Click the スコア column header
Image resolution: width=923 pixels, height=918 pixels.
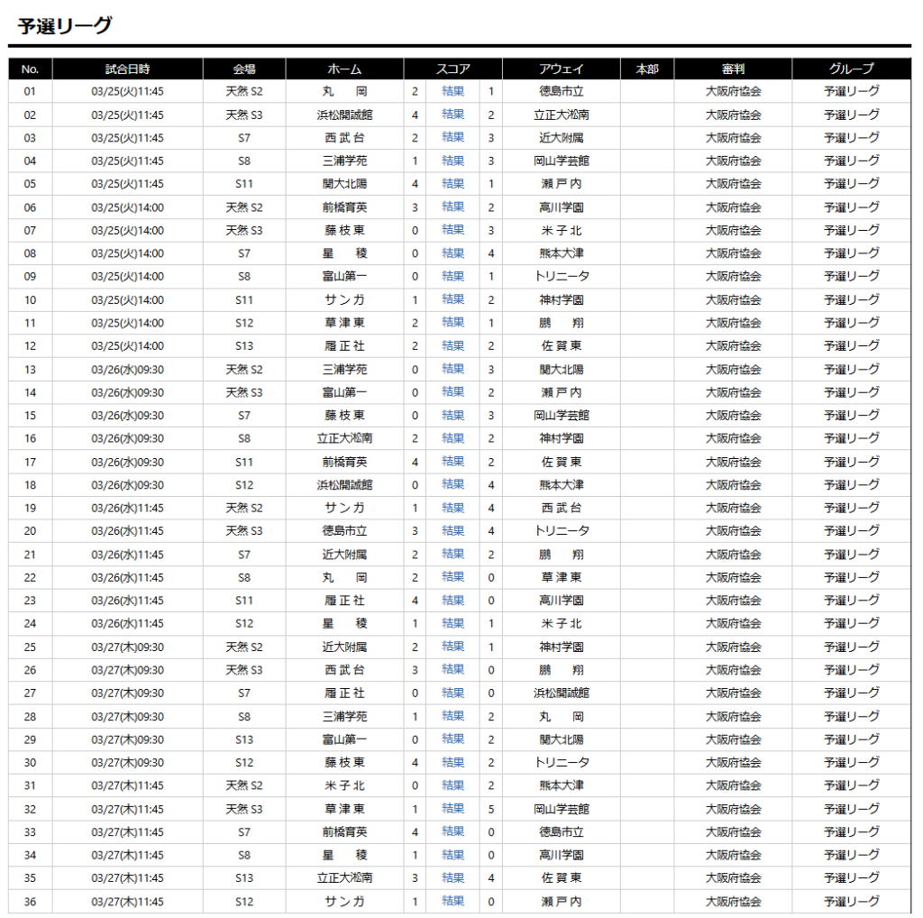[452, 69]
